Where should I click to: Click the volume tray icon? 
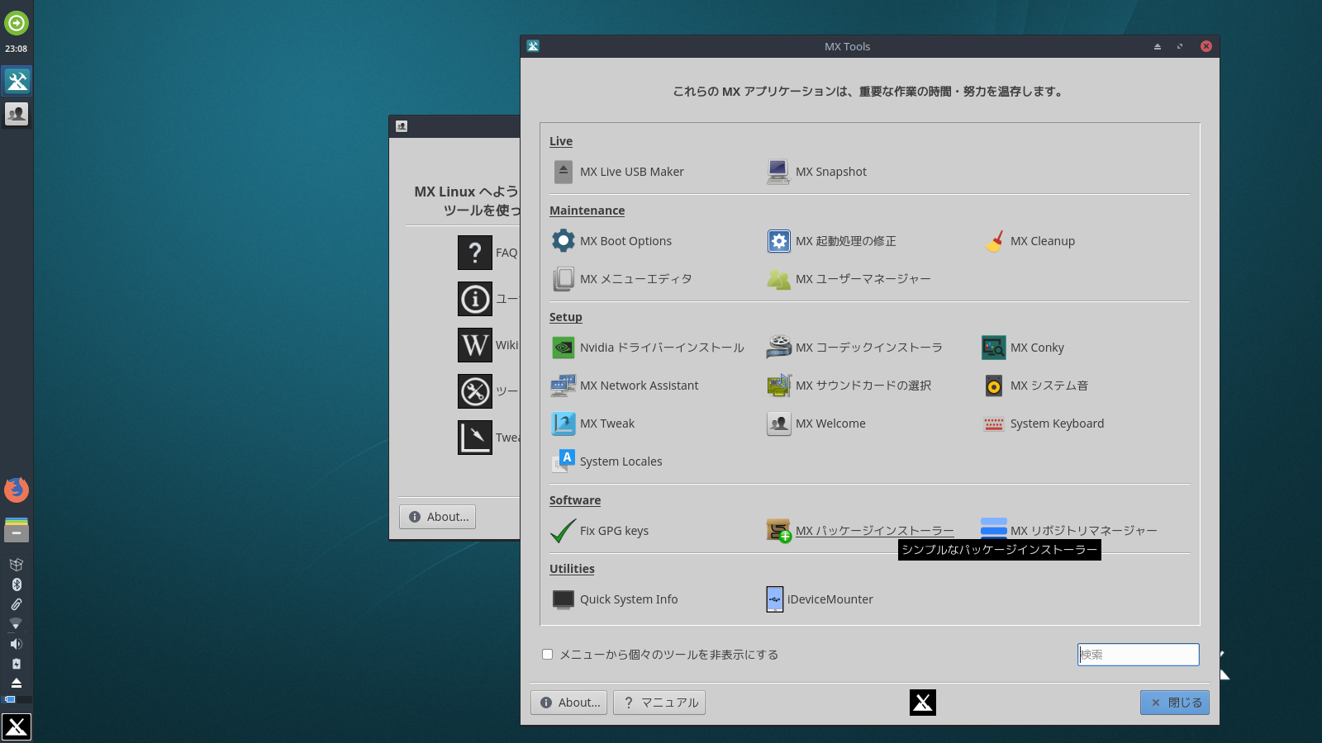(16, 644)
